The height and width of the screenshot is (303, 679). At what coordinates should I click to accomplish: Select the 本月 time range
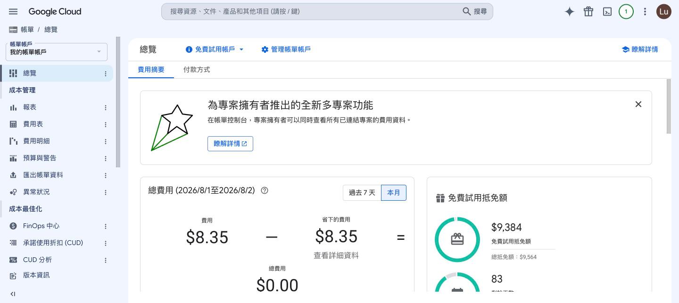click(x=394, y=193)
